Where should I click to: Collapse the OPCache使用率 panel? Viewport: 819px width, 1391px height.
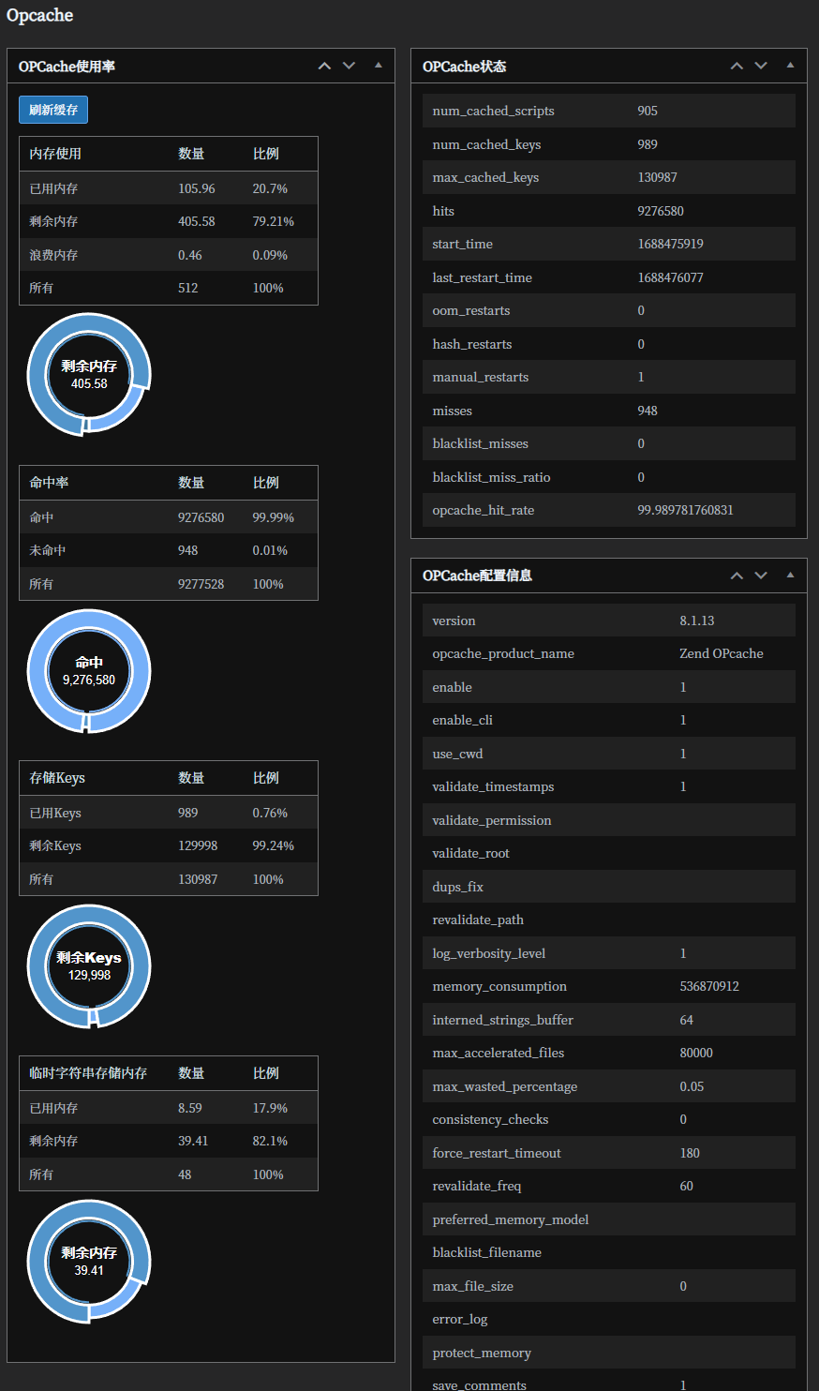click(x=378, y=66)
